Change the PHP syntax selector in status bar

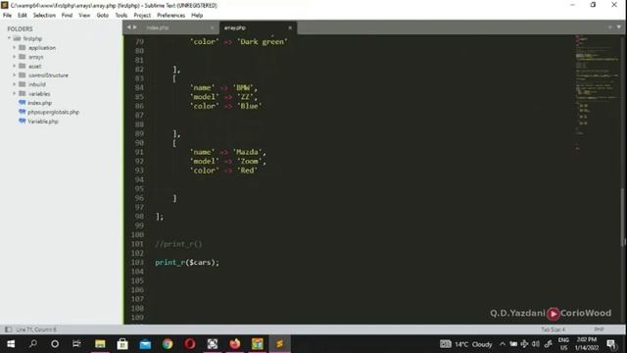(599, 329)
